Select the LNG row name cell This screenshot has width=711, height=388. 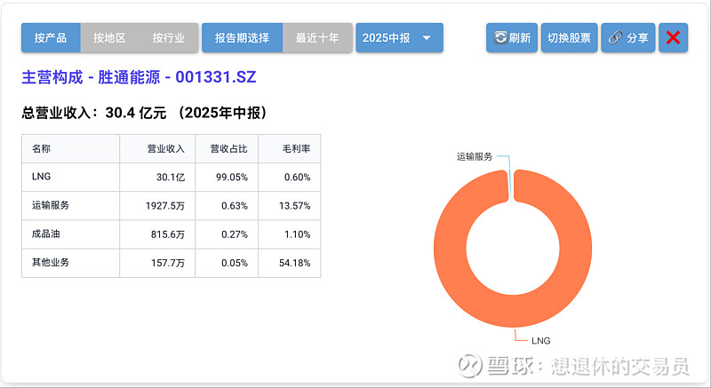click(71, 177)
